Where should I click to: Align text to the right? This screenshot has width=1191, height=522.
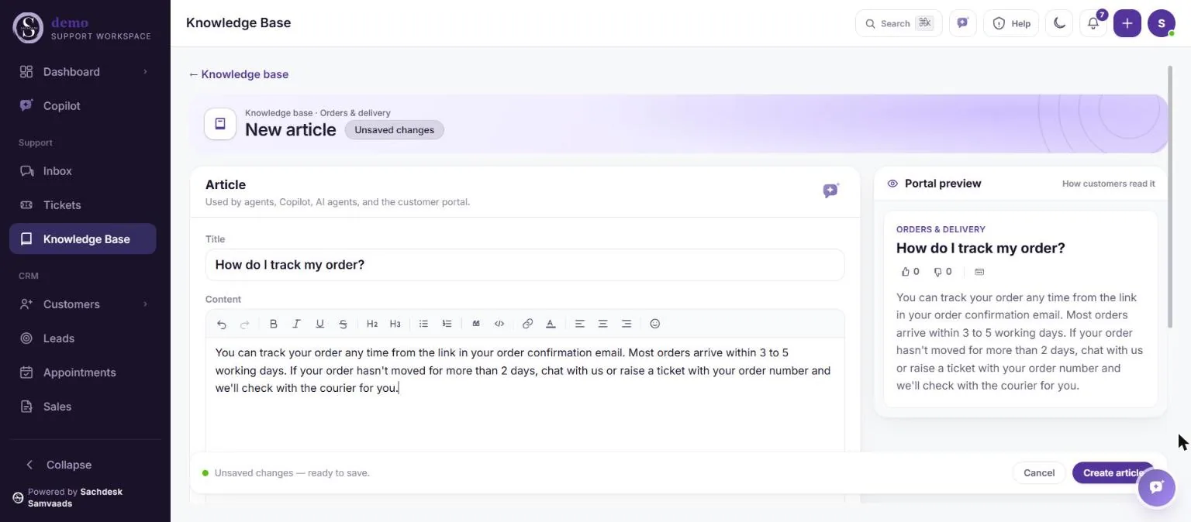pos(627,324)
